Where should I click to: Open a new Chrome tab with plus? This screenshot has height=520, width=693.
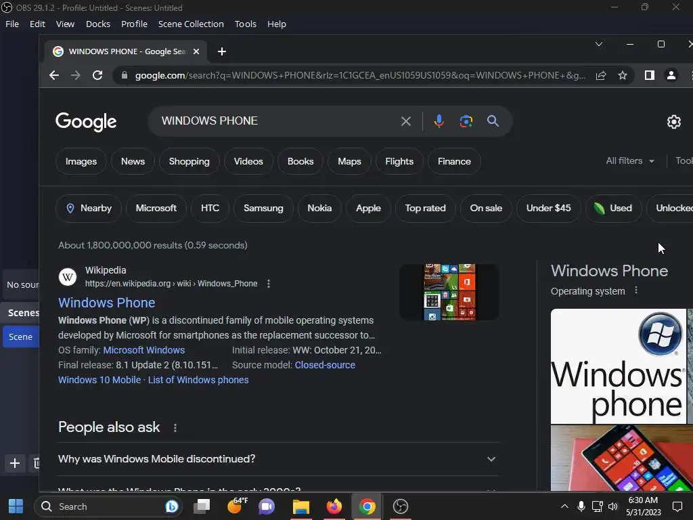pos(222,51)
